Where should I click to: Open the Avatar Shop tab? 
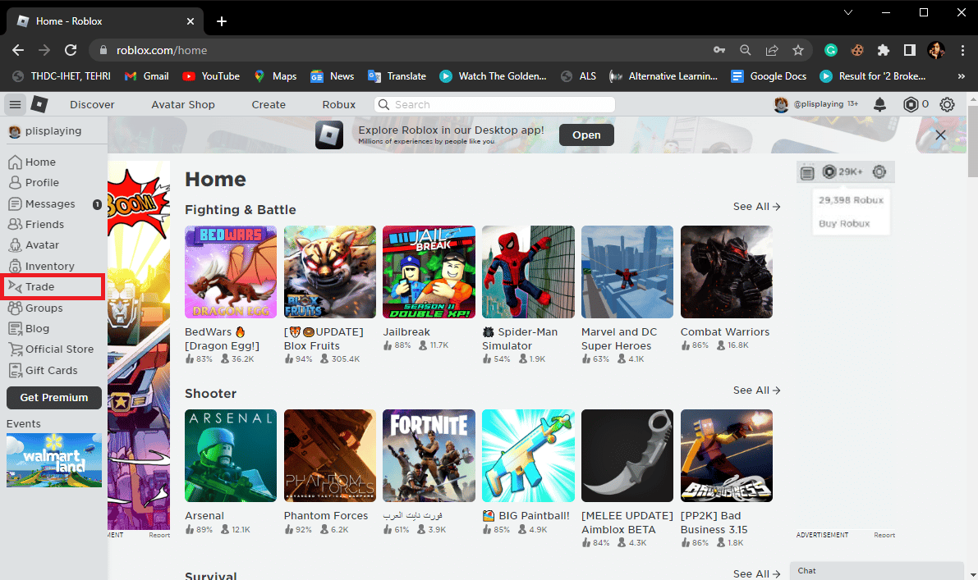[183, 105]
